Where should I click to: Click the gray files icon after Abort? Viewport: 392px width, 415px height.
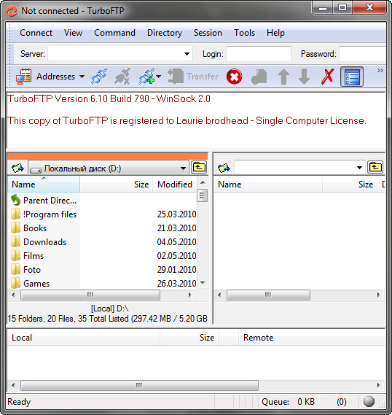[259, 77]
